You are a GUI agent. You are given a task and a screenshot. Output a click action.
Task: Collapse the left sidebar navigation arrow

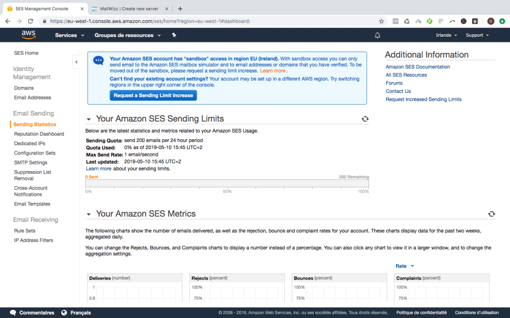(x=76, y=62)
